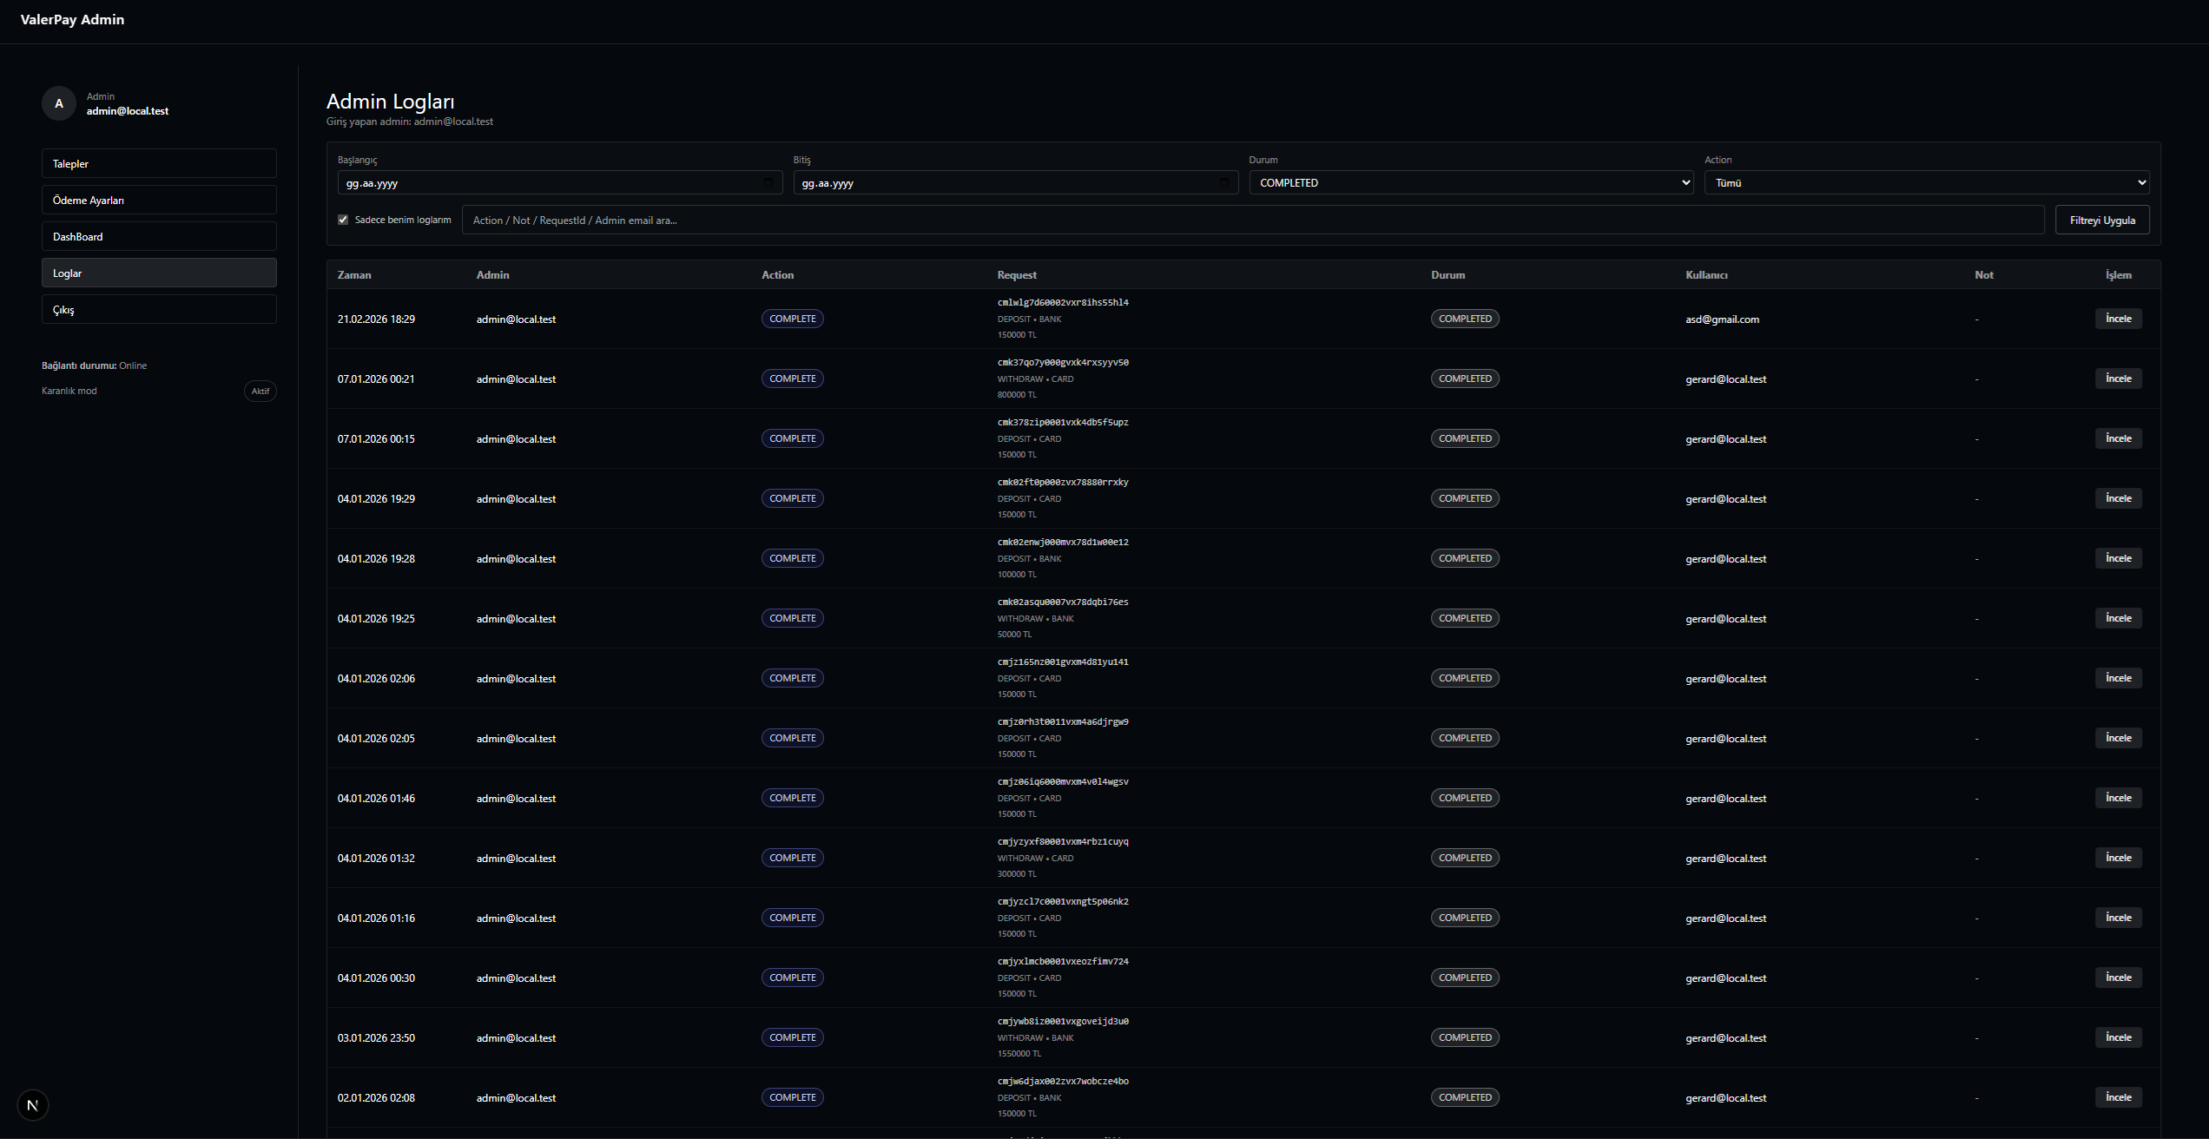Open the Durum dropdown showing COMPLETED
Image resolution: width=2209 pixels, height=1139 pixels.
[x=1471, y=182]
